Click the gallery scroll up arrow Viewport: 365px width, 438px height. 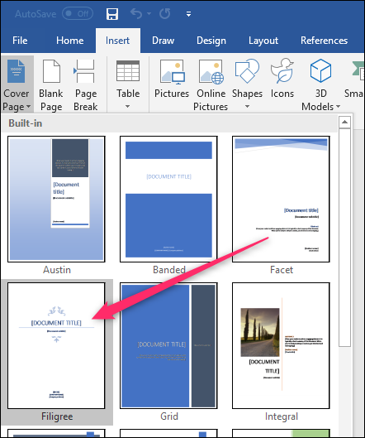tap(344, 122)
